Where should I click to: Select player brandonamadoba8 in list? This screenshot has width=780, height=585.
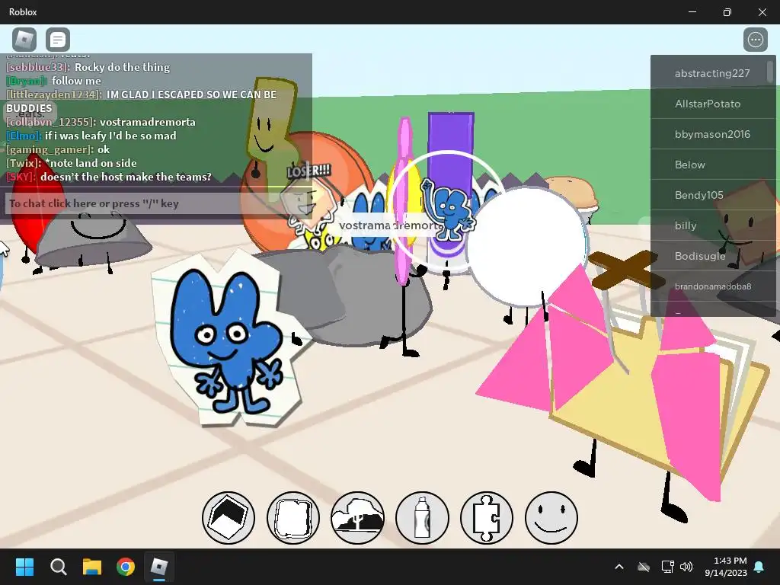pyautogui.click(x=712, y=286)
